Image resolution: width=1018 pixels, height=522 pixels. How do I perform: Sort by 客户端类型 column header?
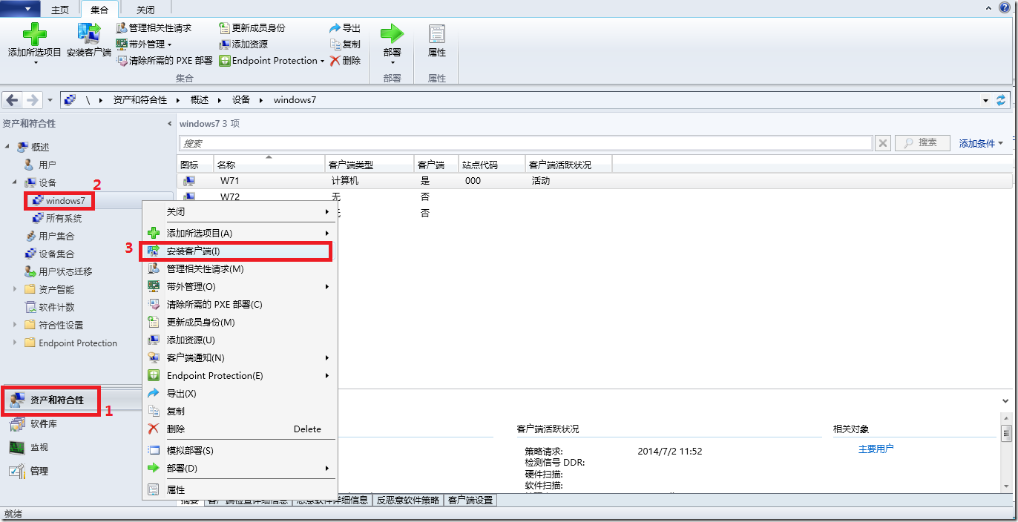pos(370,165)
